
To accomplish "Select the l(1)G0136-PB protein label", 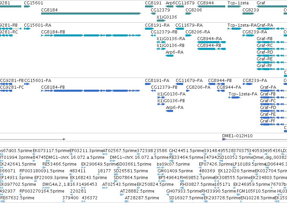I will tap(171, 101).
